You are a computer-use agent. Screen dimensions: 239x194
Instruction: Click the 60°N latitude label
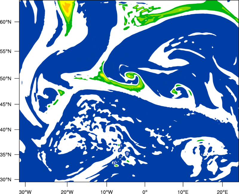[x=6, y=22]
